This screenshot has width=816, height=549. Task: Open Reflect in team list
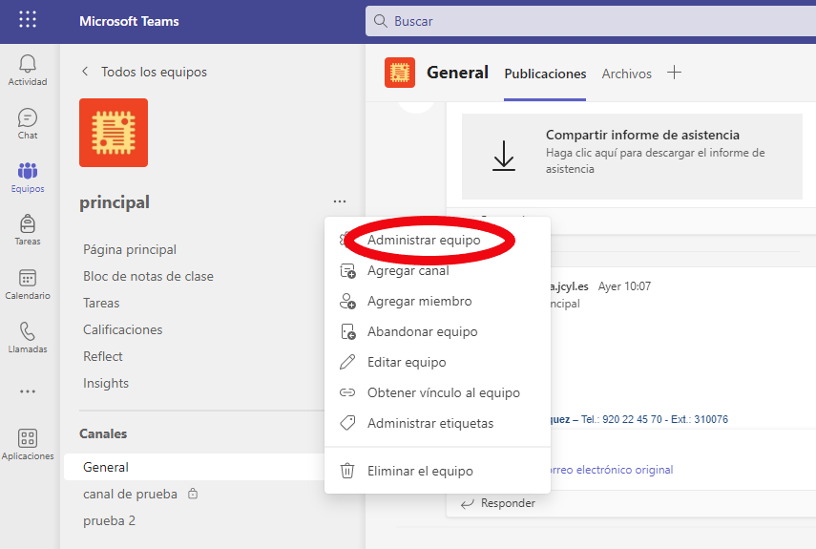102,356
